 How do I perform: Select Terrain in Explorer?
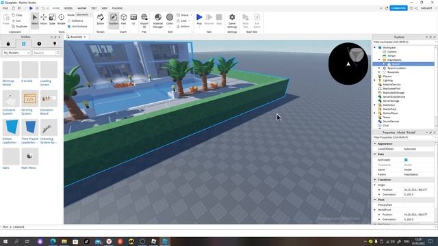[391, 56]
